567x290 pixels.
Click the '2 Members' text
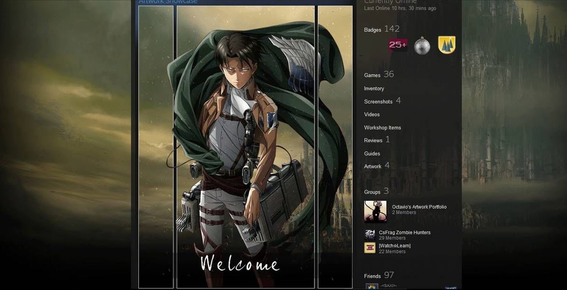coord(404,213)
